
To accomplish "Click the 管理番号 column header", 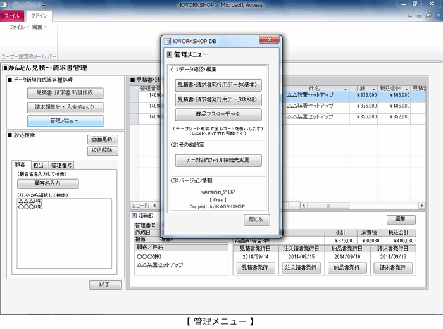I will pyautogui.click(x=150, y=89).
